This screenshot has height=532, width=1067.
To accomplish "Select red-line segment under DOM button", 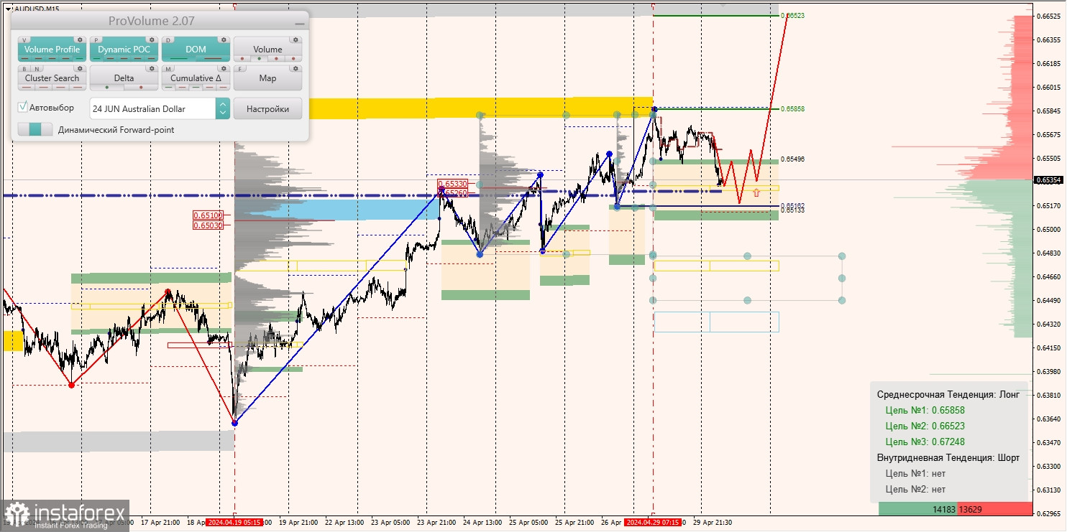I will coord(213,59).
